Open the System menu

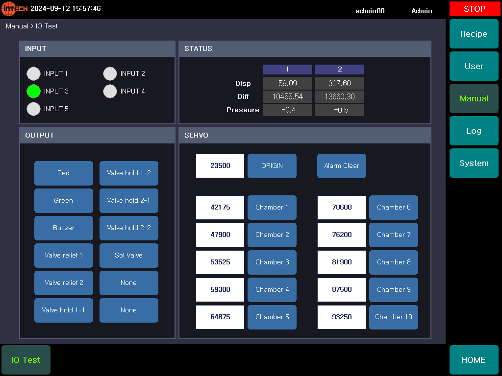pyautogui.click(x=474, y=164)
